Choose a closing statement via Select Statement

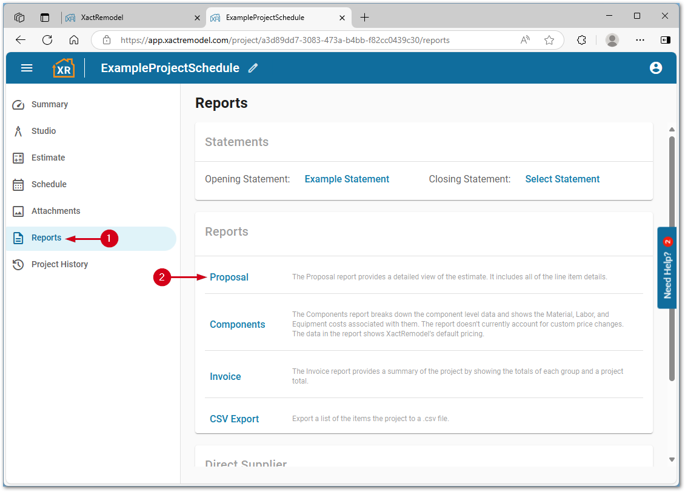tap(562, 179)
